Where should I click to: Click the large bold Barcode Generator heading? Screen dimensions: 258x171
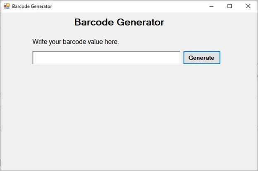pyautogui.click(x=119, y=22)
